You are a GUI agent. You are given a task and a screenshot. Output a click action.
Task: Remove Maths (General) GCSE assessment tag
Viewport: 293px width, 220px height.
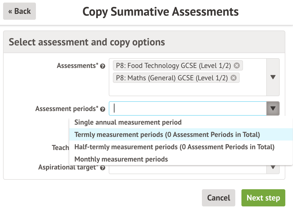[x=233, y=78]
